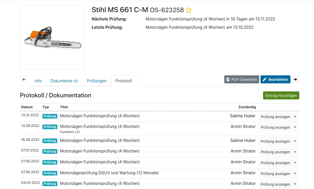
Task: Select the Protokoll tab
Action: (124, 81)
